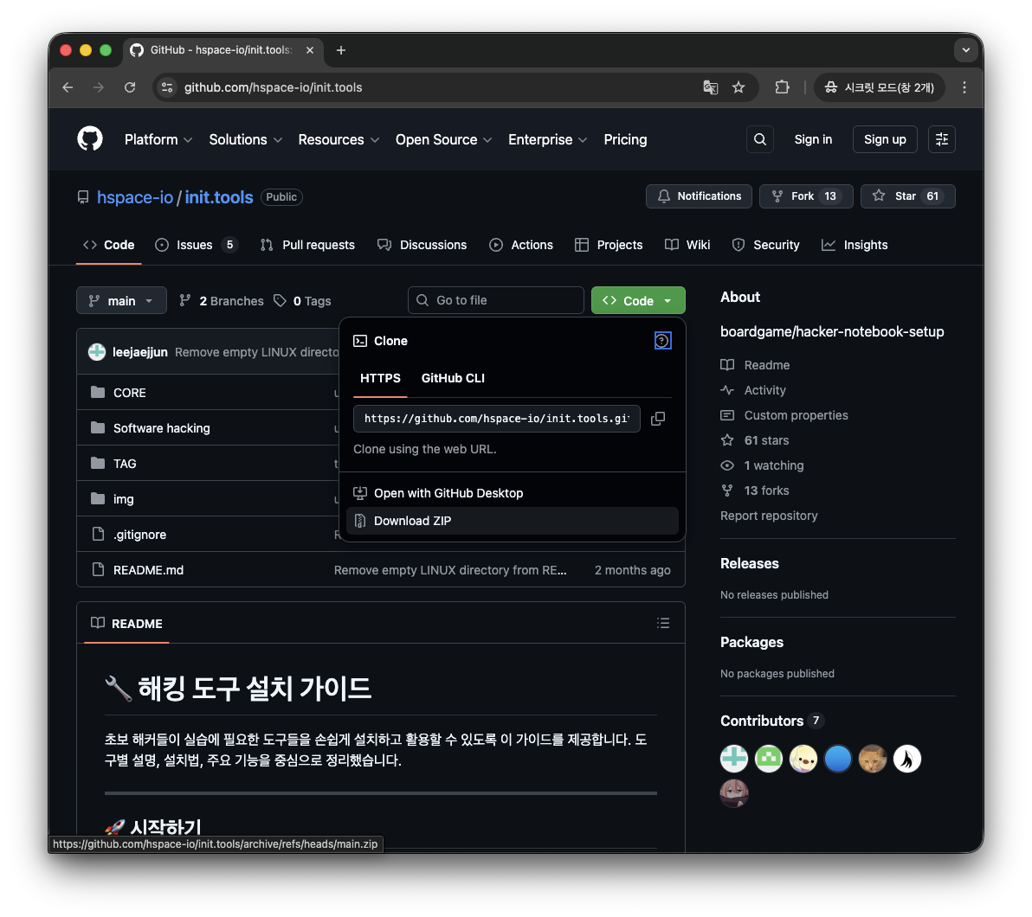Reload the page using the refresh icon
The height and width of the screenshot is (917, 1032).
(x=130, y=87)
